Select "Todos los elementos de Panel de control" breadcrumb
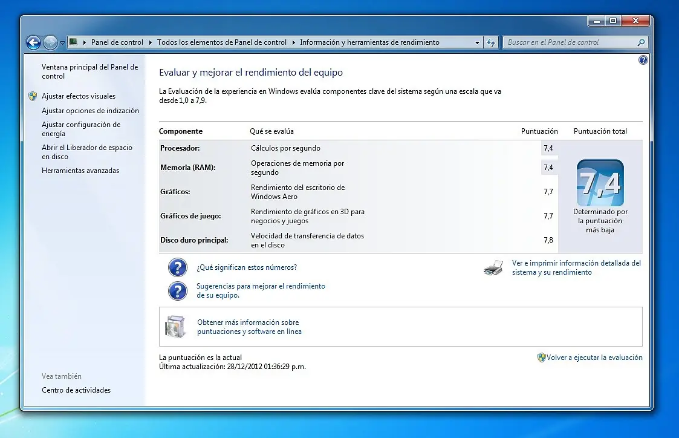Viewport: 679px width, 438px height. click(x=221, y=42)
